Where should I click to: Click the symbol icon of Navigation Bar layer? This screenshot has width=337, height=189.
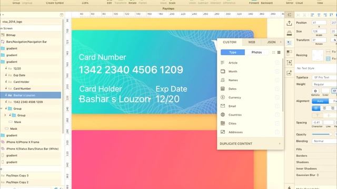(x=3, y=41)
